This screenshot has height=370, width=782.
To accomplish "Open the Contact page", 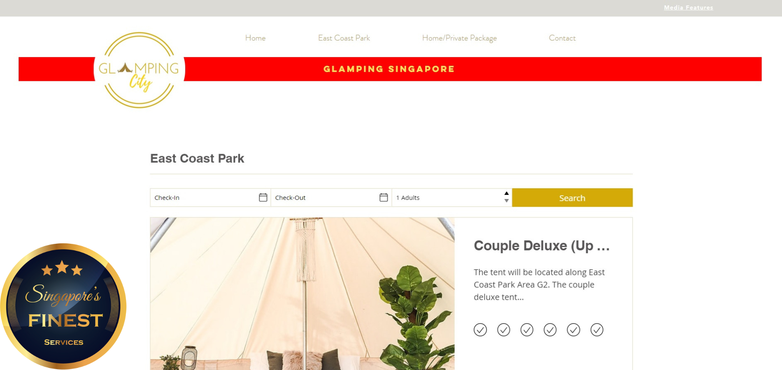I will [x=562, y=38].
